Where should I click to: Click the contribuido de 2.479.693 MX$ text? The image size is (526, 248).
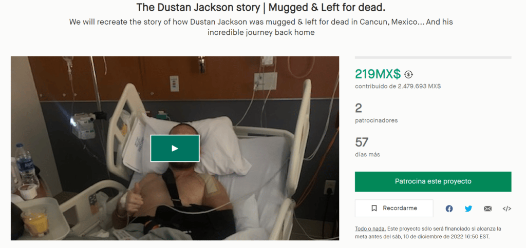pos(398,87)
